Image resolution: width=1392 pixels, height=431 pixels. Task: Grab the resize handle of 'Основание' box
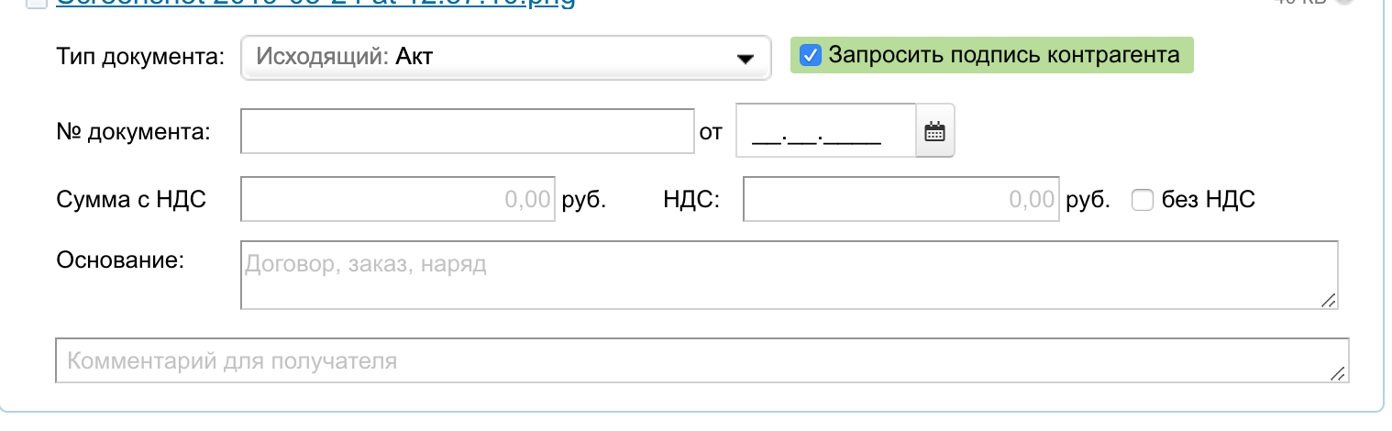point(1329,300)
